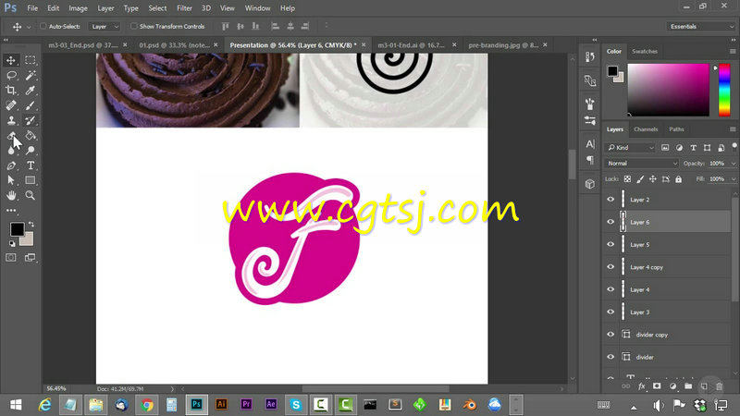
Task: Select the Brush tool
Action: click(31, 105)
